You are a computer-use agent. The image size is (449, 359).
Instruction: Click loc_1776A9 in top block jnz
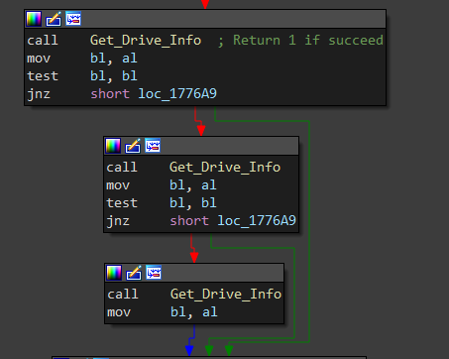click(177, 94)
